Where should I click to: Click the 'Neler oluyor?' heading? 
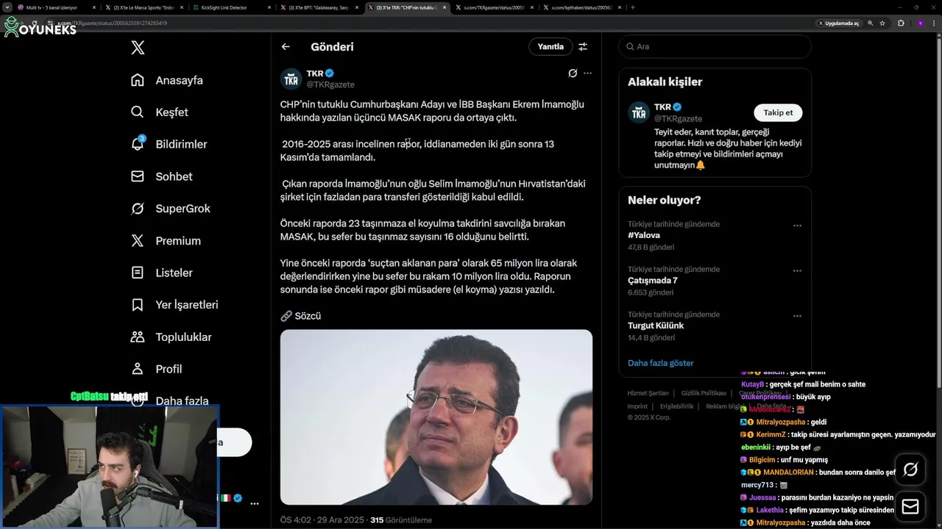pyautogui.click(x=664, y=200)
